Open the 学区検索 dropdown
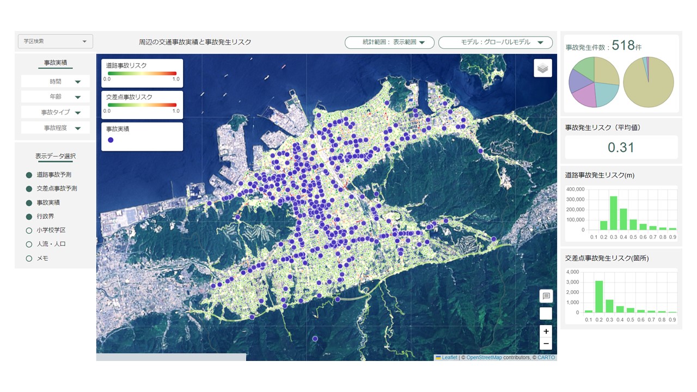Viewport: 697px width, 392px height. (56, 41)
